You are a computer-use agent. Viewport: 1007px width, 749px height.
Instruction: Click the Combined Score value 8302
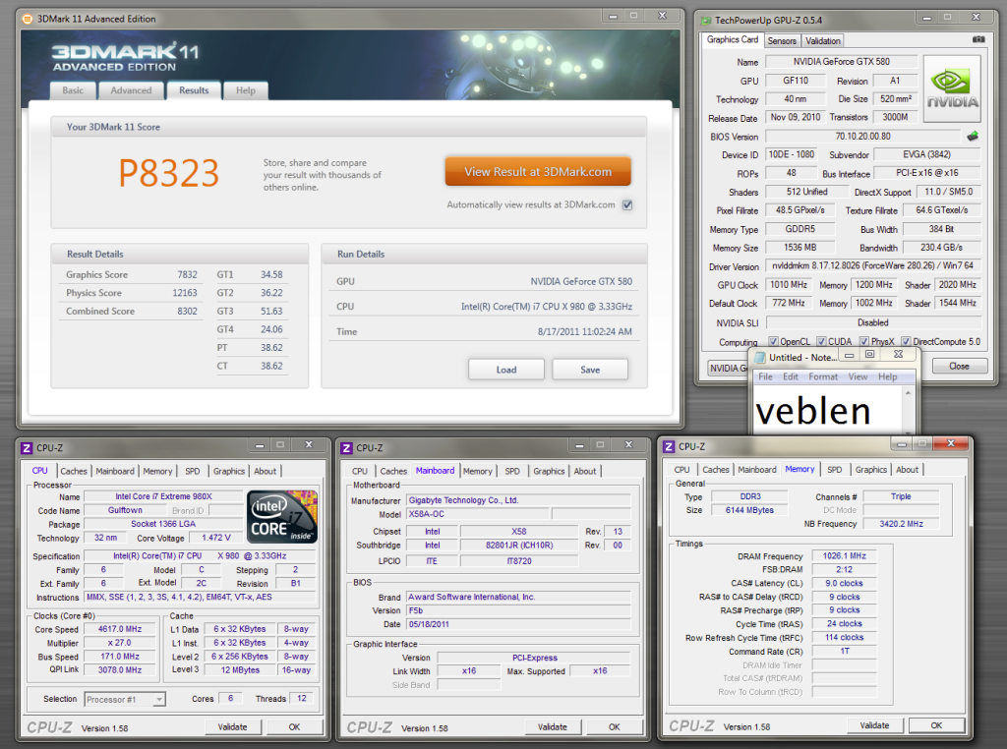187,312
